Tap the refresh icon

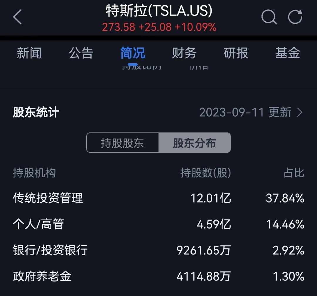click(x=295, y=17)
